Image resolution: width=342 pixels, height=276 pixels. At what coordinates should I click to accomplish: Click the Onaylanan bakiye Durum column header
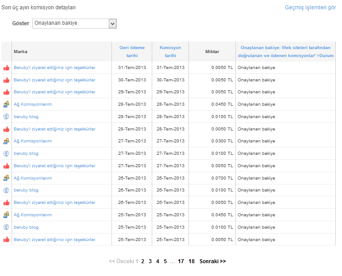(x=286, y=51)
